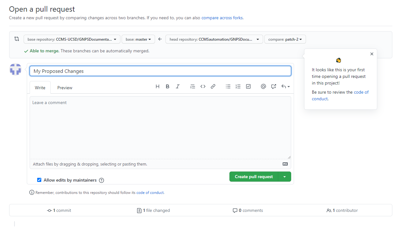Screen dimensions: 404x227
Task: Click the Open a pull request heading
Action: pyautogui.click(x=42, y=9)
